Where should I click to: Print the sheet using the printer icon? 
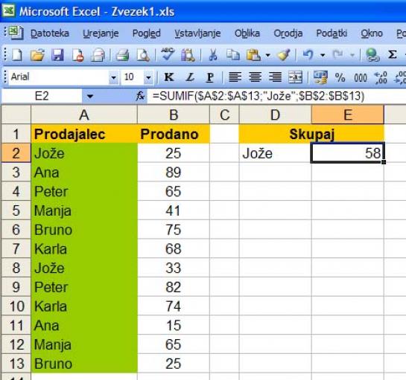point(122,55)
